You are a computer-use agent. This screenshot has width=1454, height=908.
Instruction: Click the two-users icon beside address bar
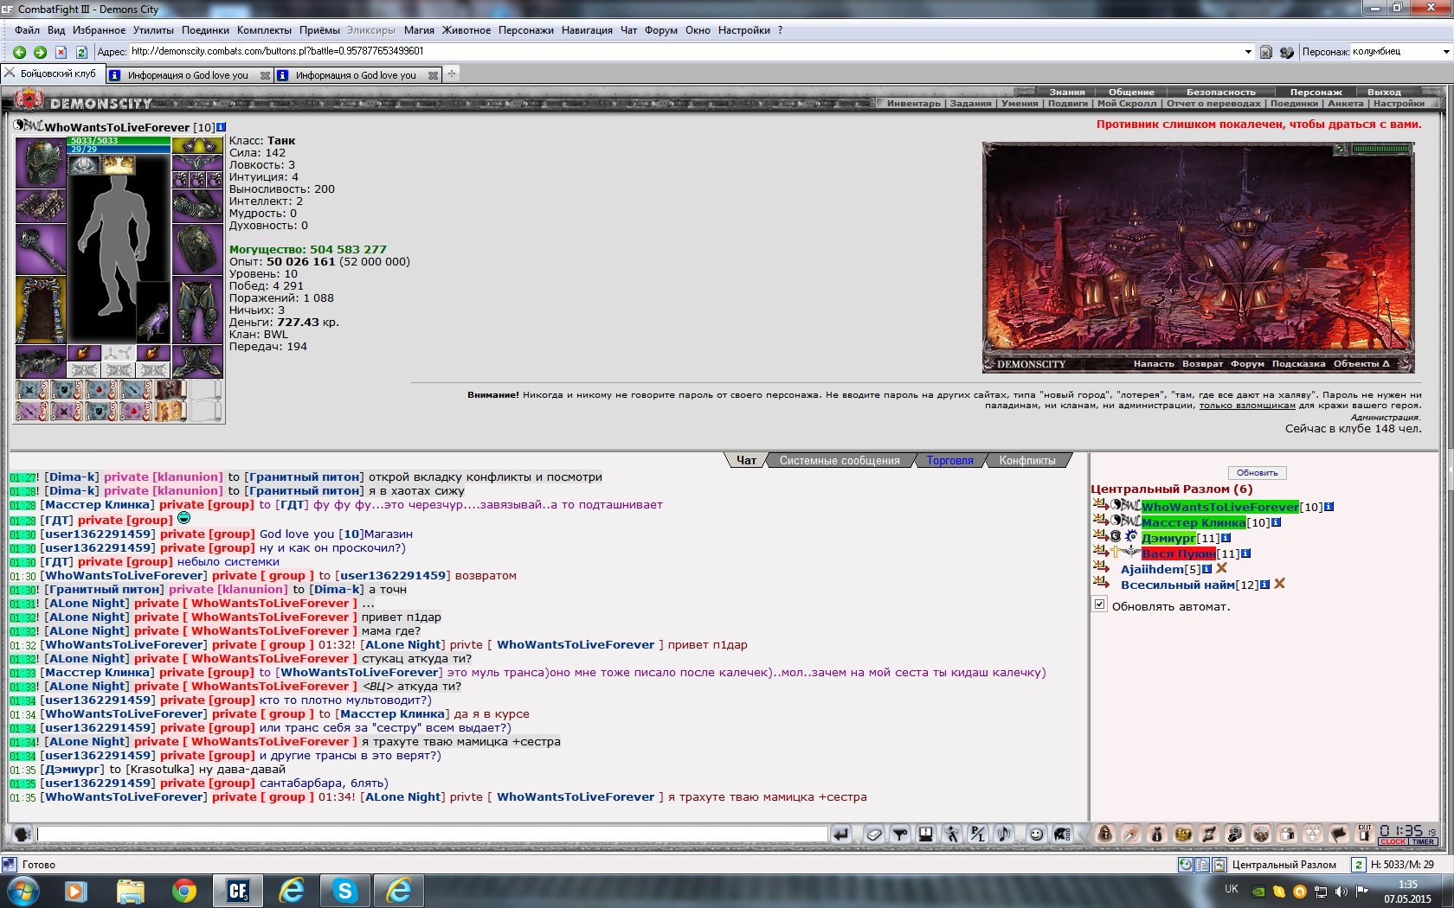(x=1287, y=52)
